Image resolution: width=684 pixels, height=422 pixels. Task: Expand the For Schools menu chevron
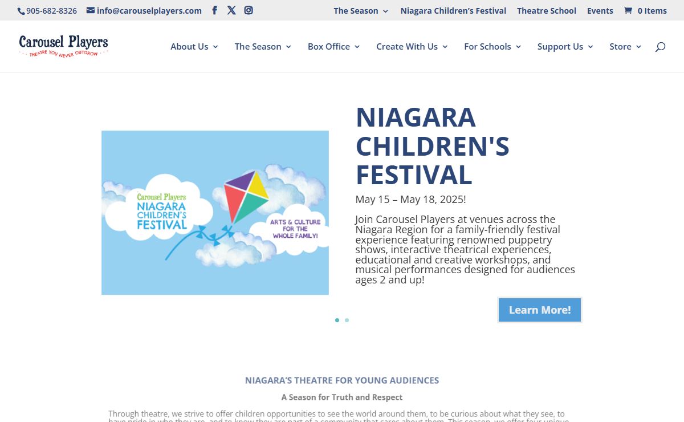click(518, 47)
